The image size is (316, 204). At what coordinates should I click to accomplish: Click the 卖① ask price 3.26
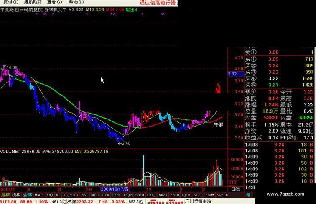point(273,52)
